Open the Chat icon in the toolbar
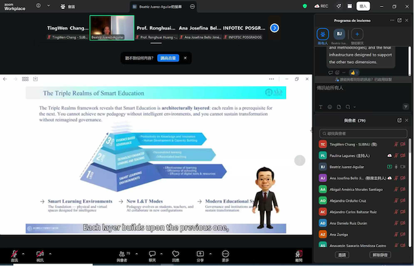 point(153,253)
